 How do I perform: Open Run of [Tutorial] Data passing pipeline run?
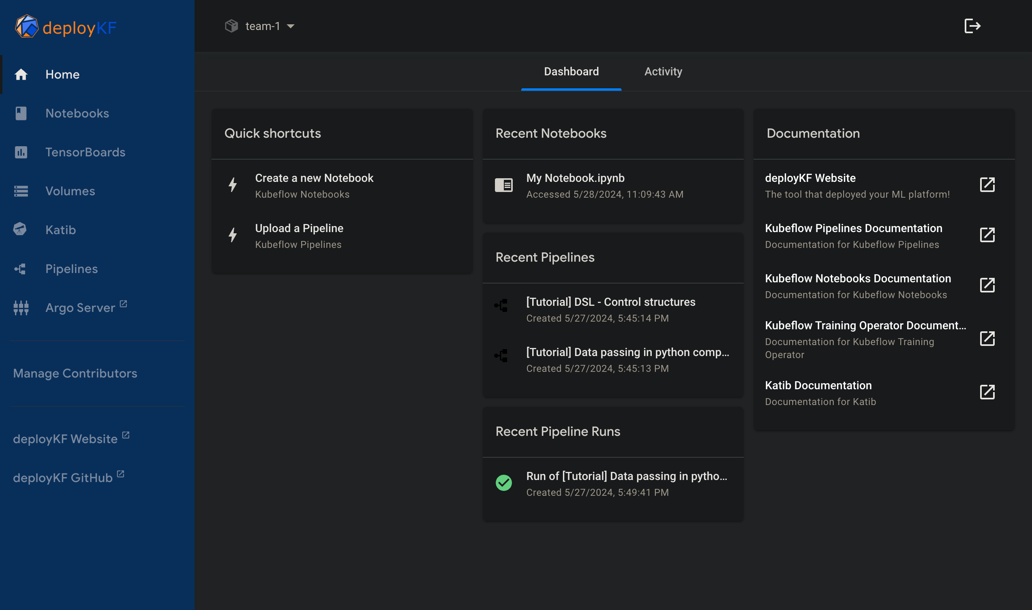613,483
